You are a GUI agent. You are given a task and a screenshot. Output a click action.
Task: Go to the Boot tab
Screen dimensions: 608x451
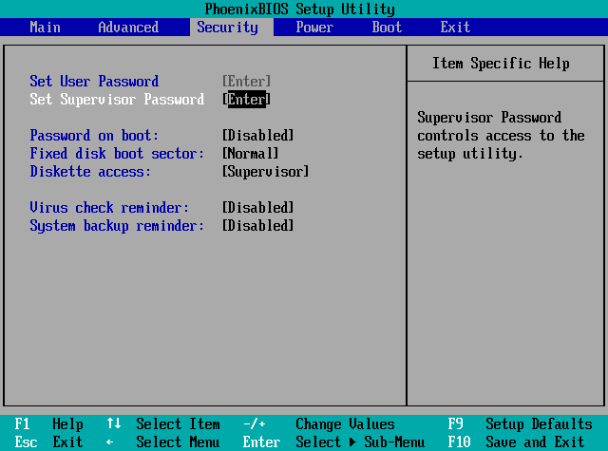(387, 28)
